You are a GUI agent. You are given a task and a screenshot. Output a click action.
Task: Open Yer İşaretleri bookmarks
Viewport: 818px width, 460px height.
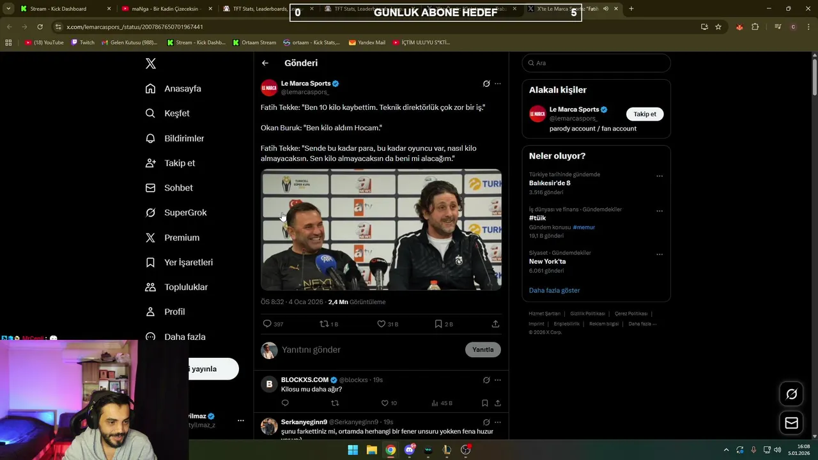179,263
